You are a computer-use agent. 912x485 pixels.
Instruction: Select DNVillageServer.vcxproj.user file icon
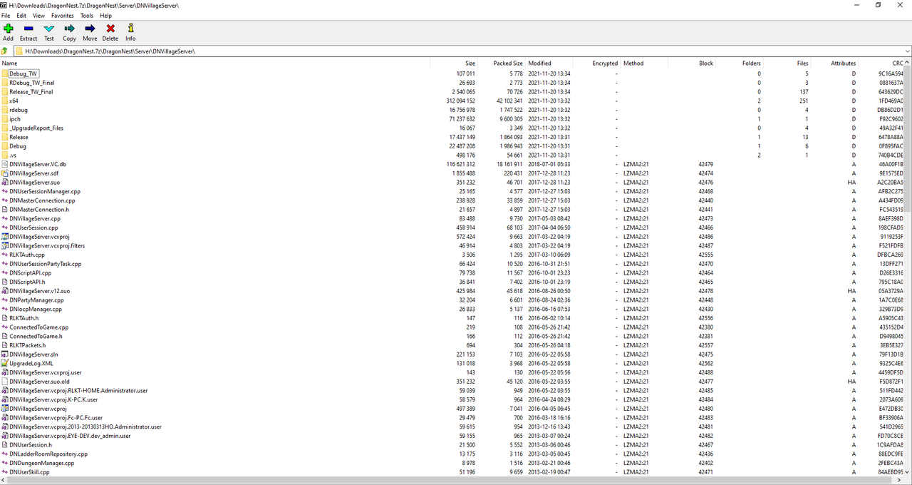(x=5, y=372)
